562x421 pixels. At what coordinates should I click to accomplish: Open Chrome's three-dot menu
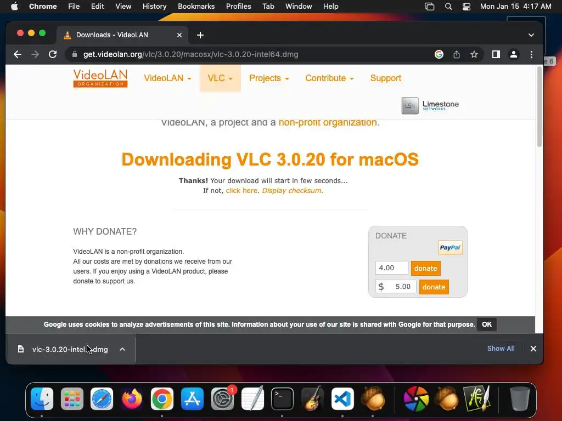click(531, 54)
